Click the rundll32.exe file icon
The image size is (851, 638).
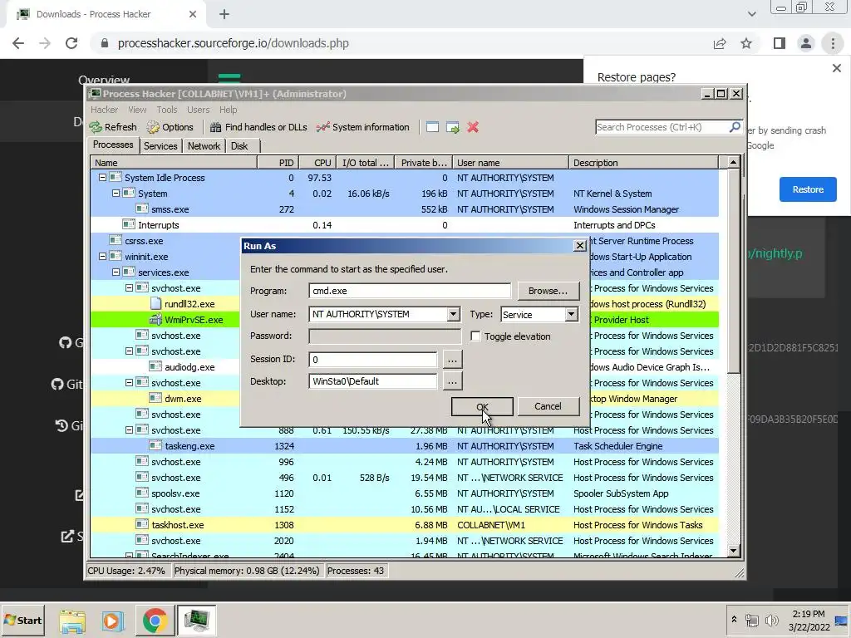point(155,304)
